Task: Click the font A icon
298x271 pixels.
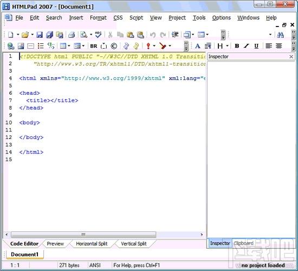Action: click(197, 46)
